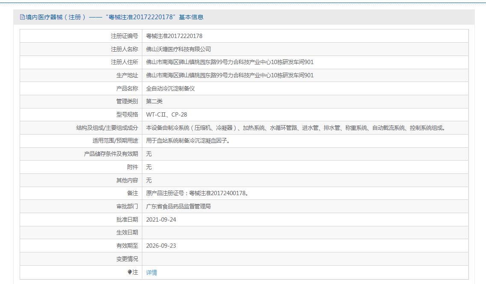
Task: Select remark text 原产品注册证号：粤械注准20172400178
Action: coord(197,193)
